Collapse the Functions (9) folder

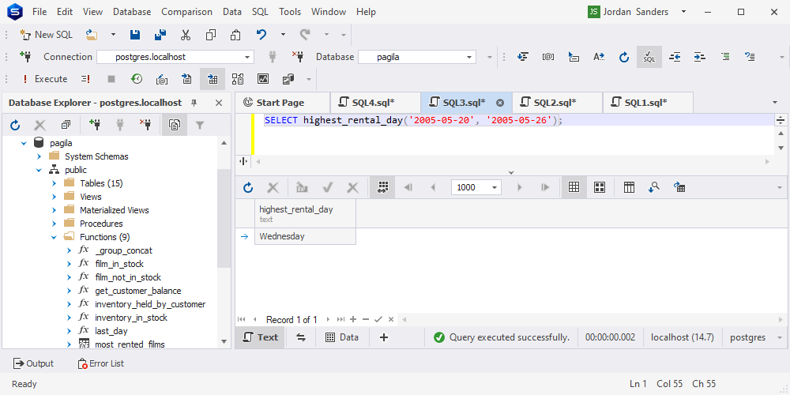54,237
